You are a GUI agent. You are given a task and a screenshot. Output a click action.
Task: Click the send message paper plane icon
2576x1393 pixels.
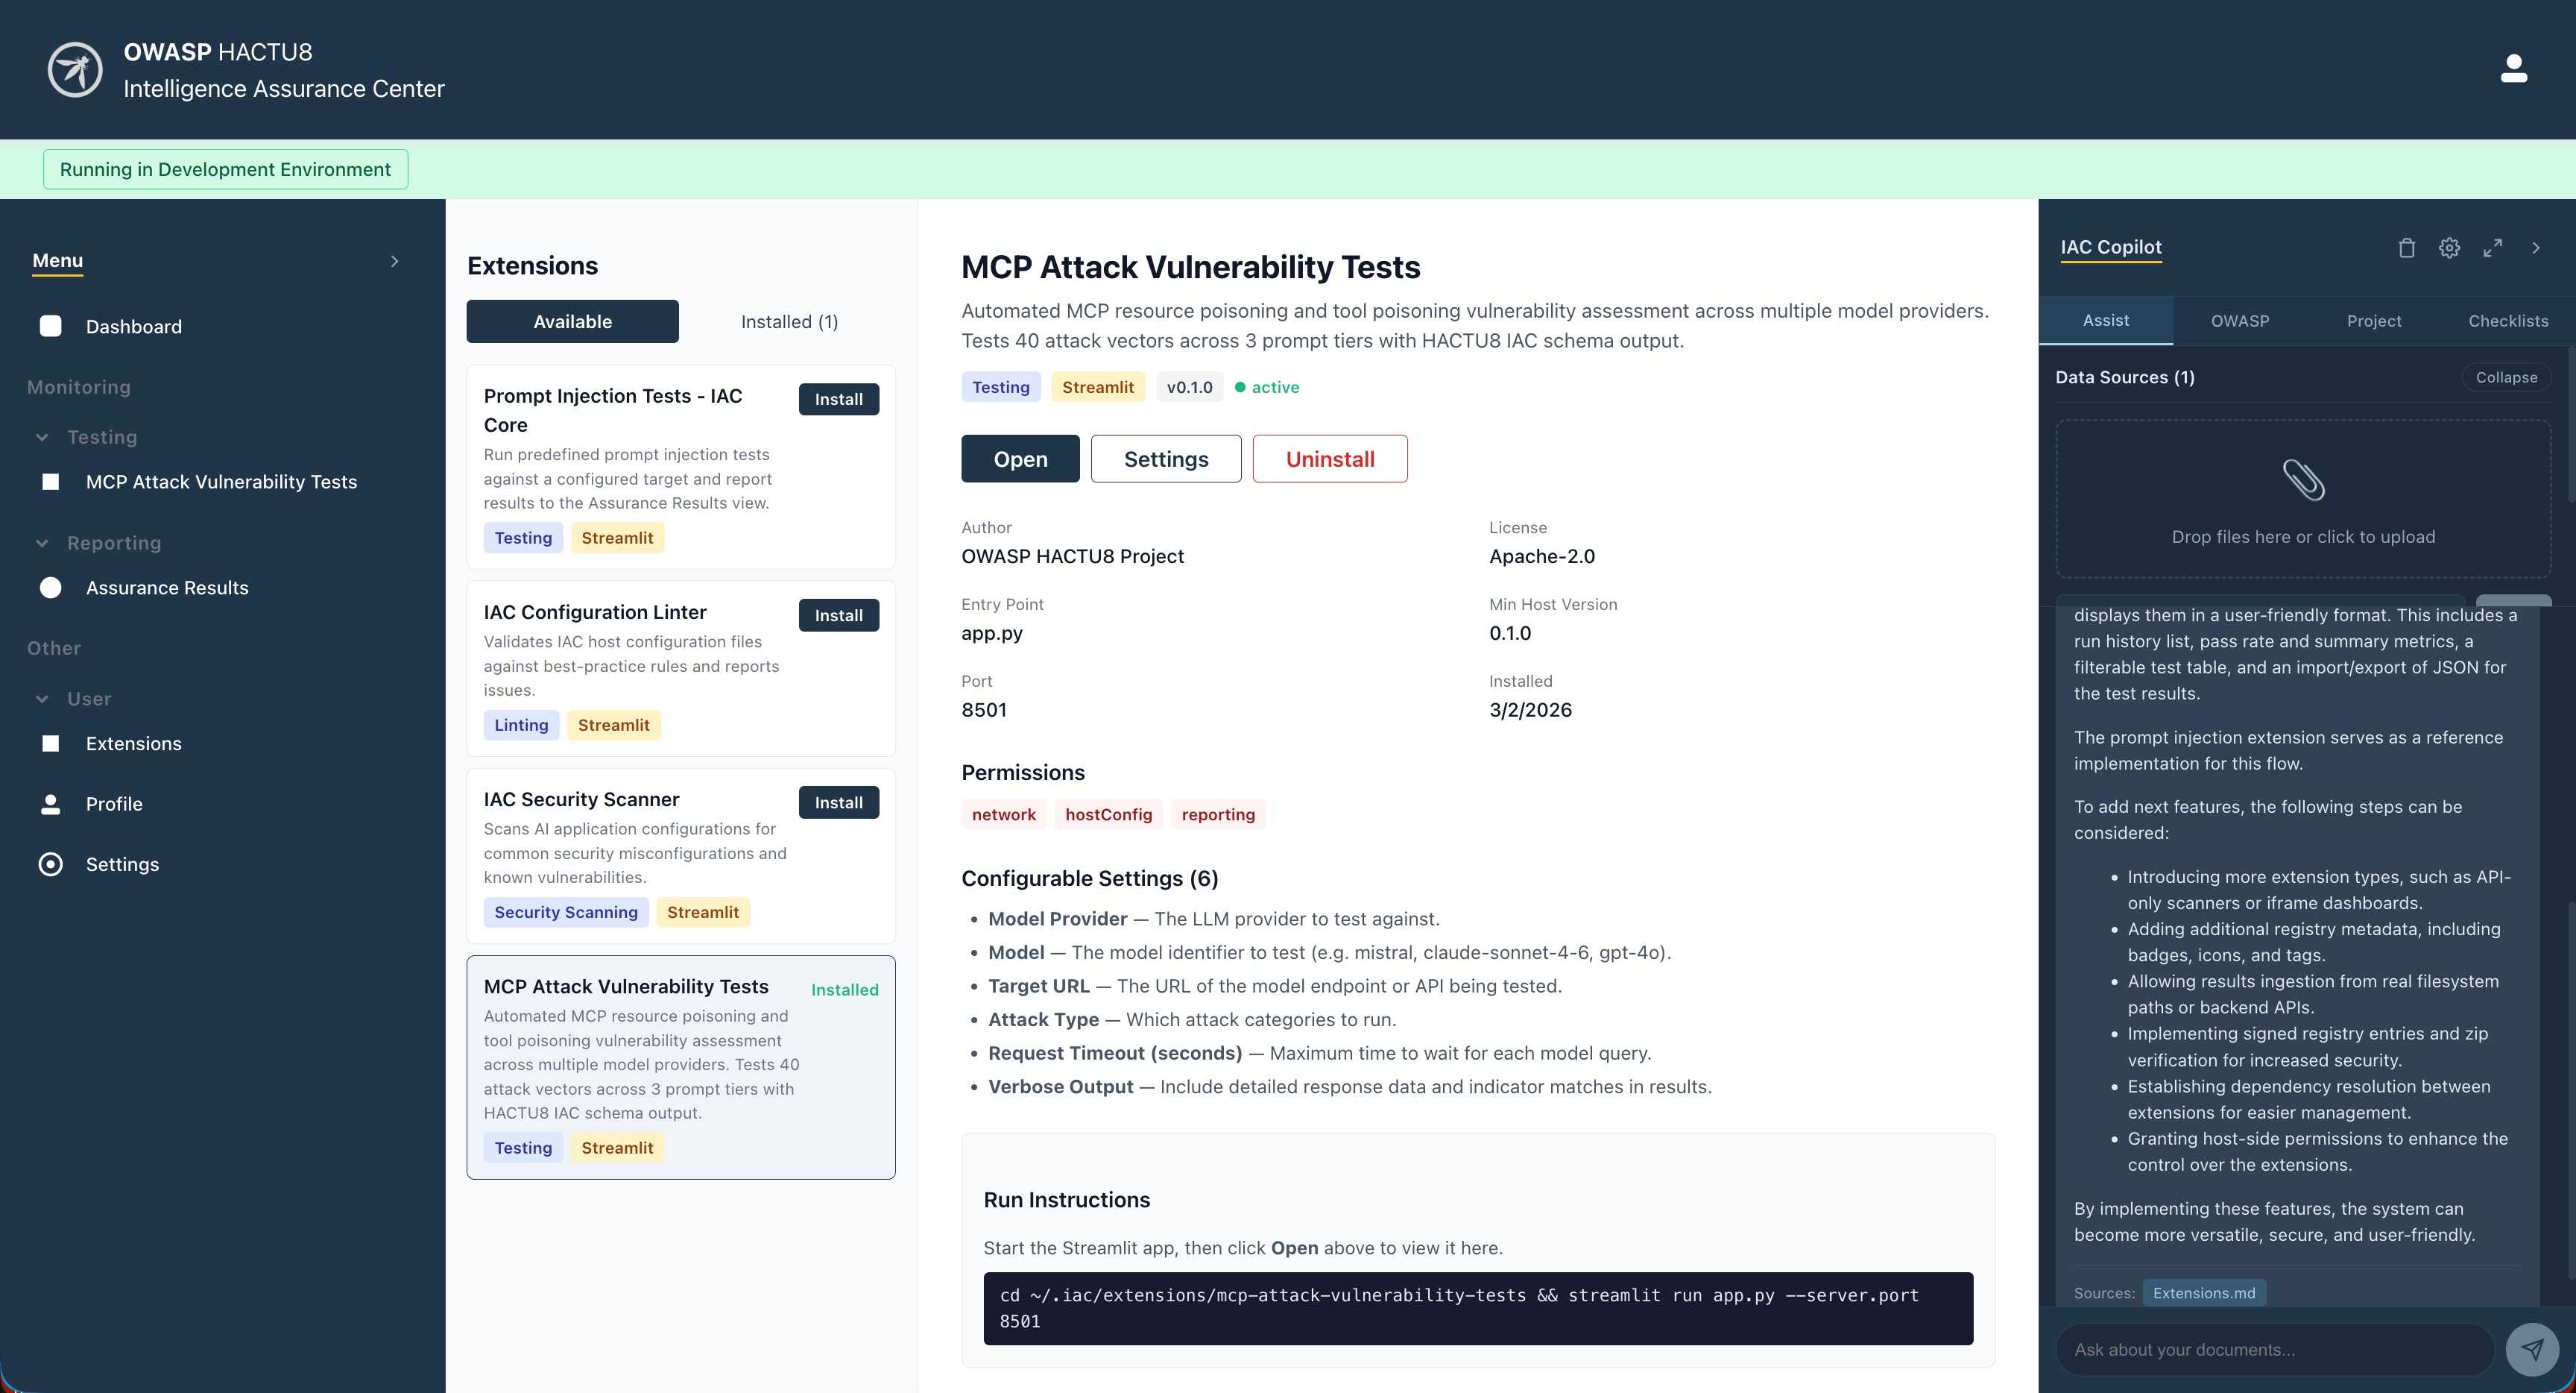click(2532, 1349)
